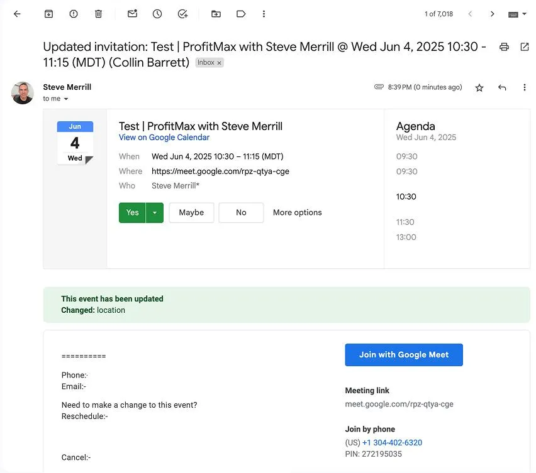Viewport: 536px width, 473px height.
Task: Report this email as spam
Action: [x=74, y=14]
